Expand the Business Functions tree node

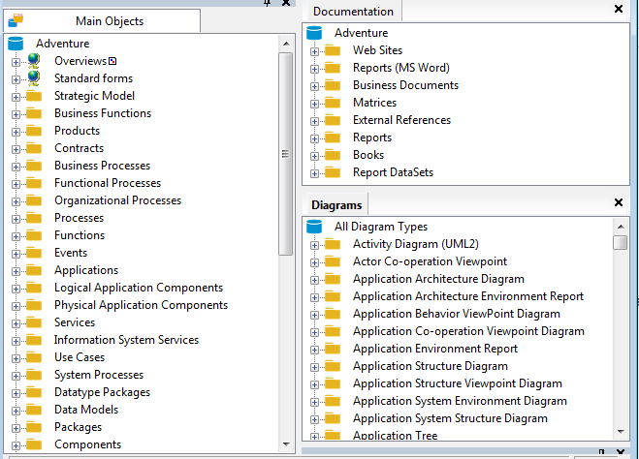pos(16,113)
